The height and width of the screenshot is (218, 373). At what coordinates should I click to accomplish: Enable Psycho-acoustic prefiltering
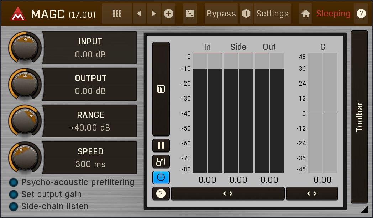click(14, 183)
